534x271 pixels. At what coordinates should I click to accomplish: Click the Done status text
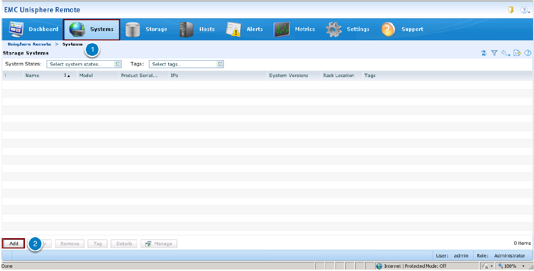pyautogui.click(x=7, y=266)
